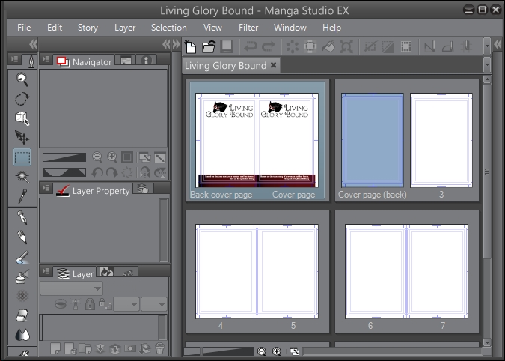Zoom in with bottom bar magnifier
This screenshot has height=361, width=505.
(276, 351)
